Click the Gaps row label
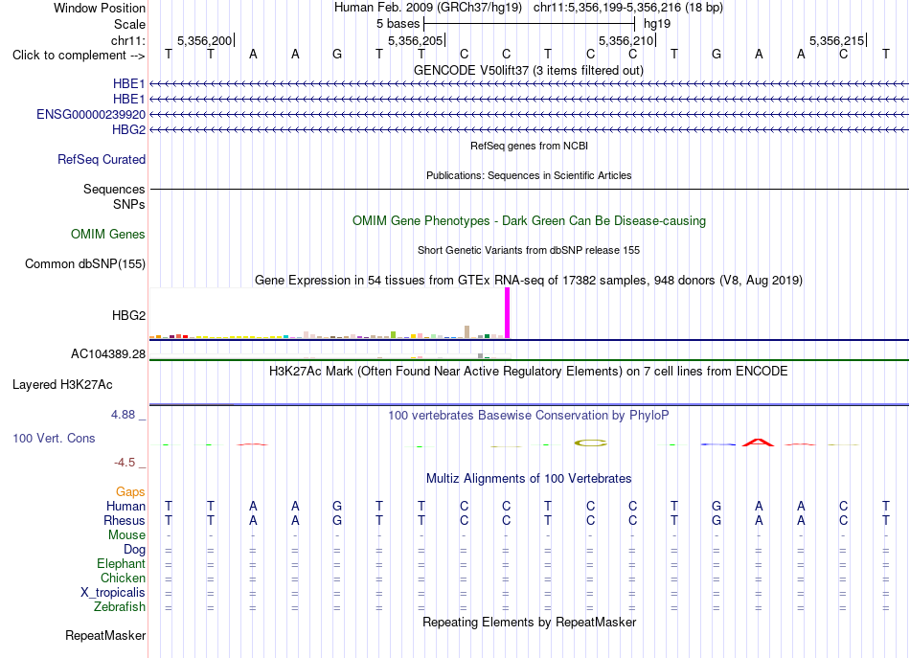Viewport: 910px width, 658px height. tap(130, 492)
